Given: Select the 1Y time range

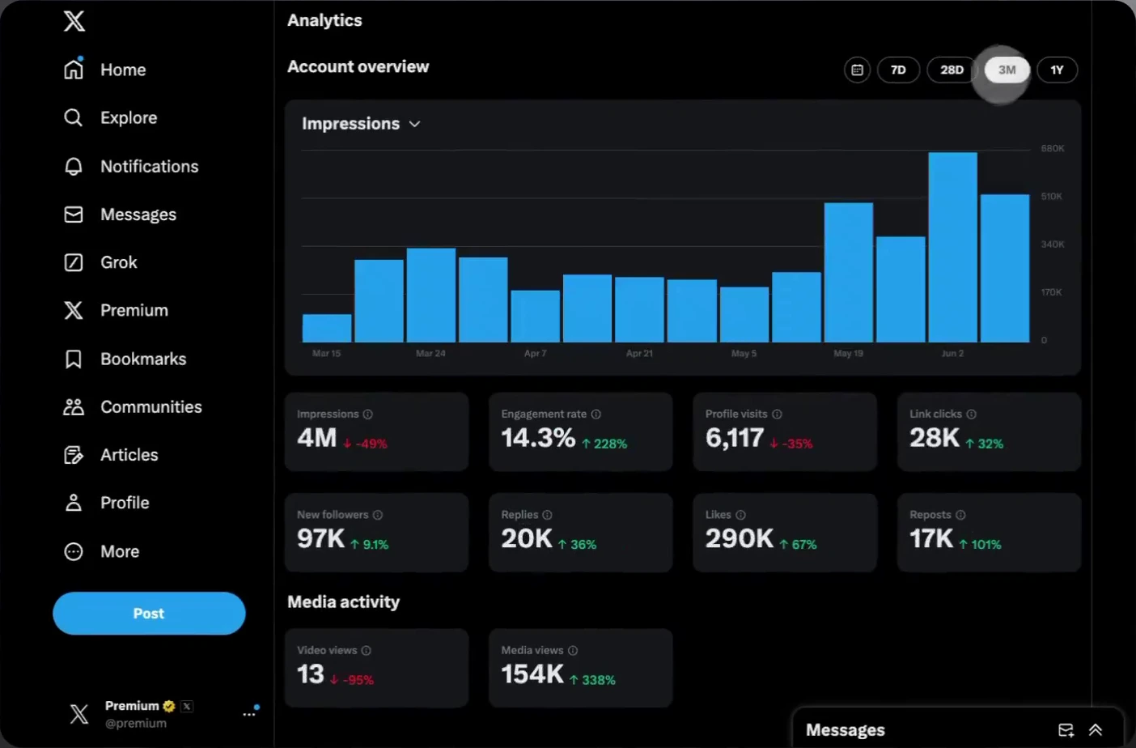Looking at the screenshot, I should click(1057, 70).
